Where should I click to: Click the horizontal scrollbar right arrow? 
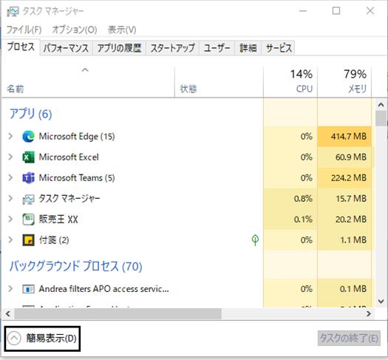(369, 314)
